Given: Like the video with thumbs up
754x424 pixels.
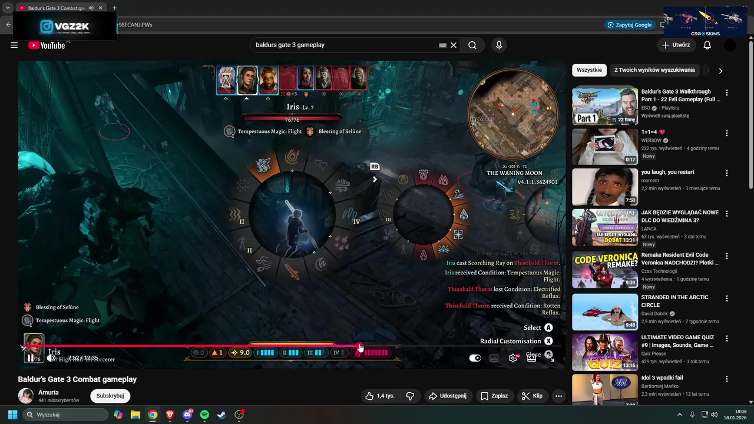Looking at the screenshot, I should coord(379,396).
